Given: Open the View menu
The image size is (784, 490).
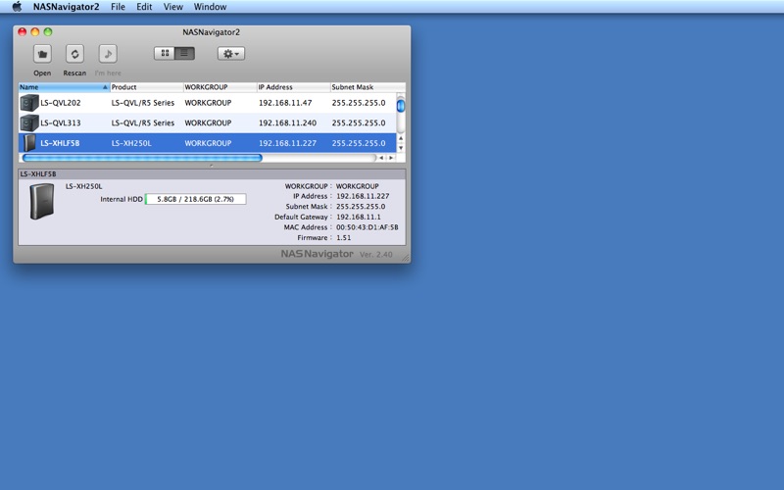Looking at the screenshot, I should point(172,7).
